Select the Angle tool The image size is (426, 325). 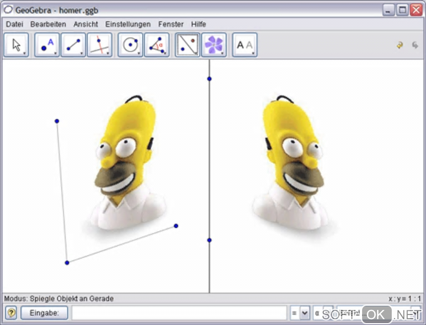click(157, 45)
